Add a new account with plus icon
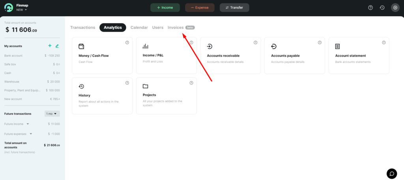The width and height of the screenshot is (404, 180). pos(50,46)
